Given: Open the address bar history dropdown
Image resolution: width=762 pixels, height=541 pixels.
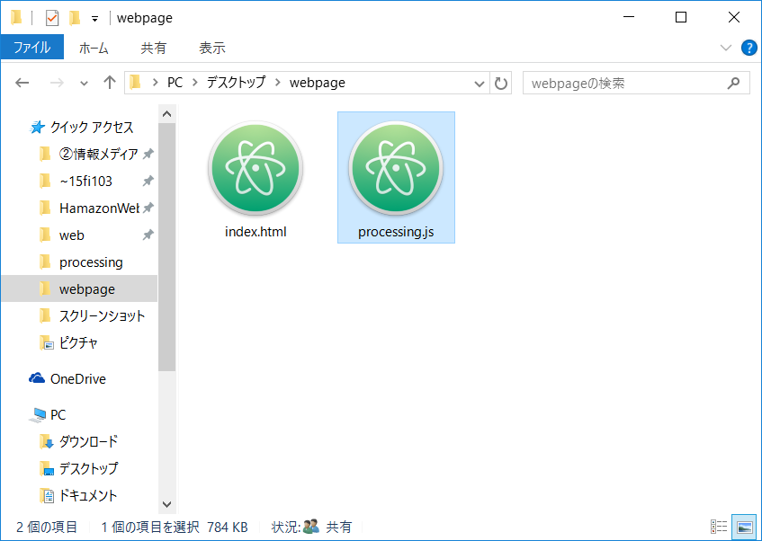Looking at the screenshot, I should point(480,84).
